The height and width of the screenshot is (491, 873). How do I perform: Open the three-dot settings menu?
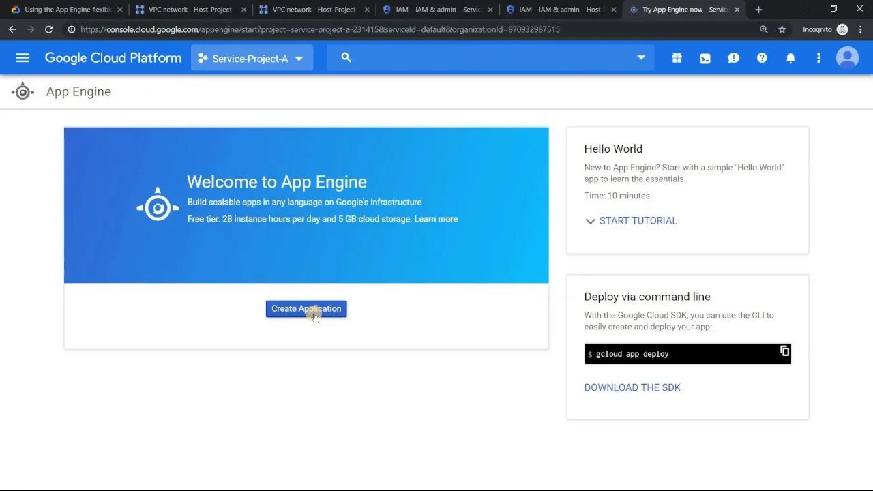pyautogui.click(x=818, y=58)
